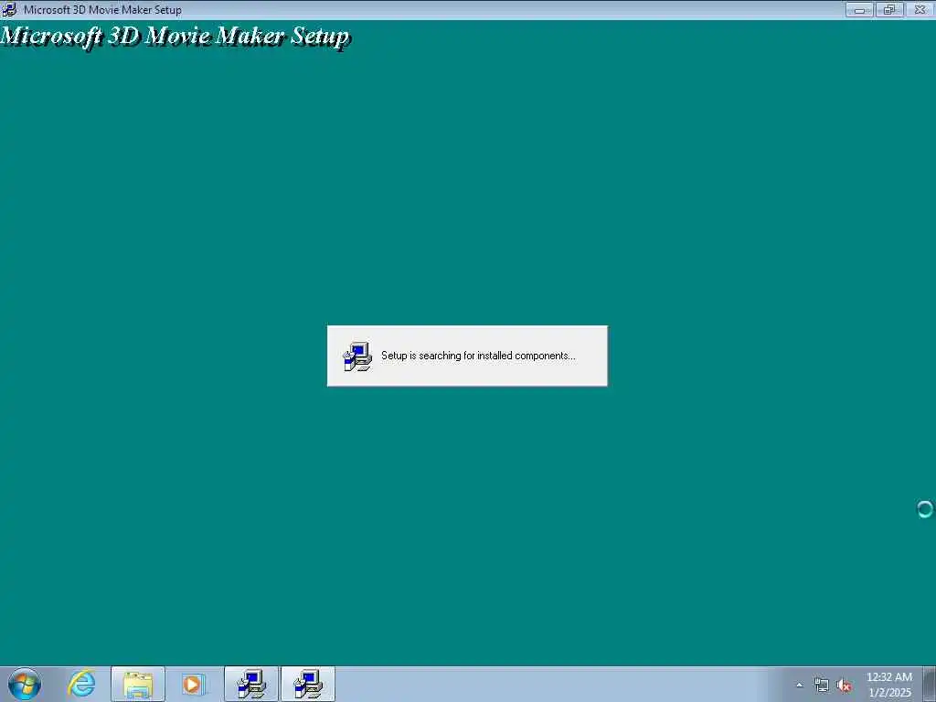This screenshot has height=702, width=936.
Task: Open Windows Media Player from the taskbar
Action: [193, 684]
